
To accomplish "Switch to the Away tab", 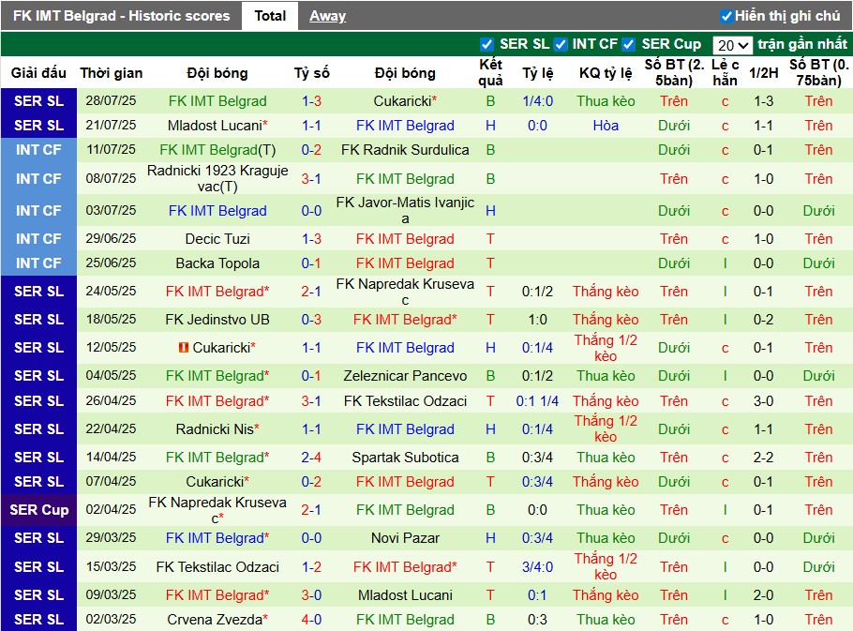I will point(327,16).
